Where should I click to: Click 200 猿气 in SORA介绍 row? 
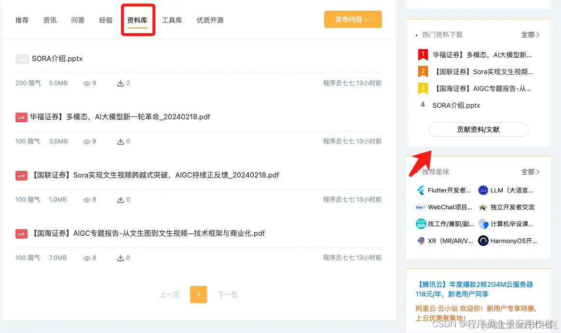pos(28,83)
